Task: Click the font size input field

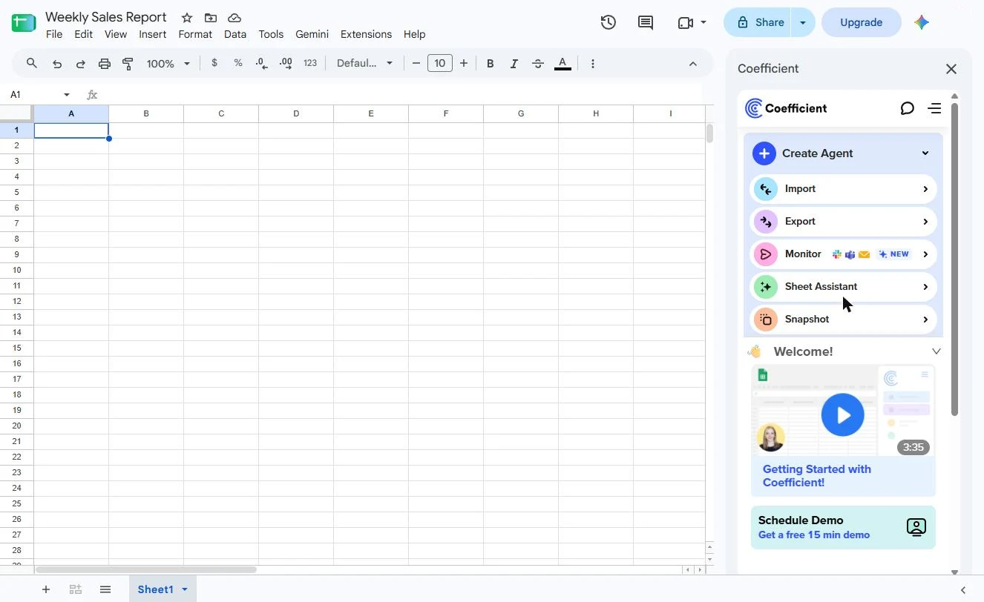Action: (440, 63)
